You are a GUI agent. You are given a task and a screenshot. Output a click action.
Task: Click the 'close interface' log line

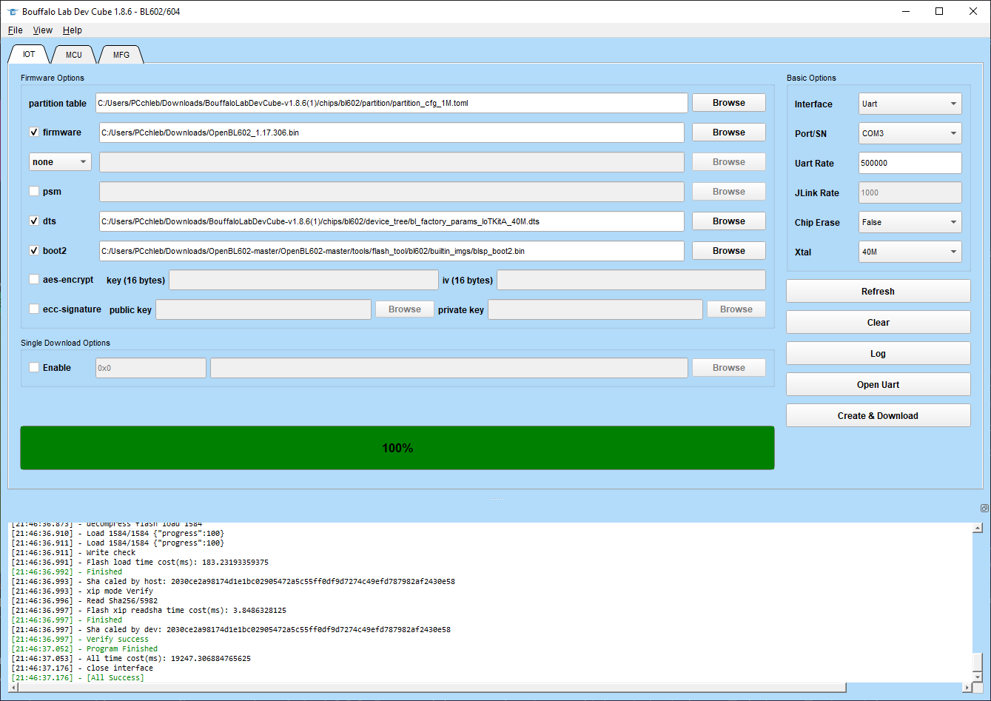[82, 668]
